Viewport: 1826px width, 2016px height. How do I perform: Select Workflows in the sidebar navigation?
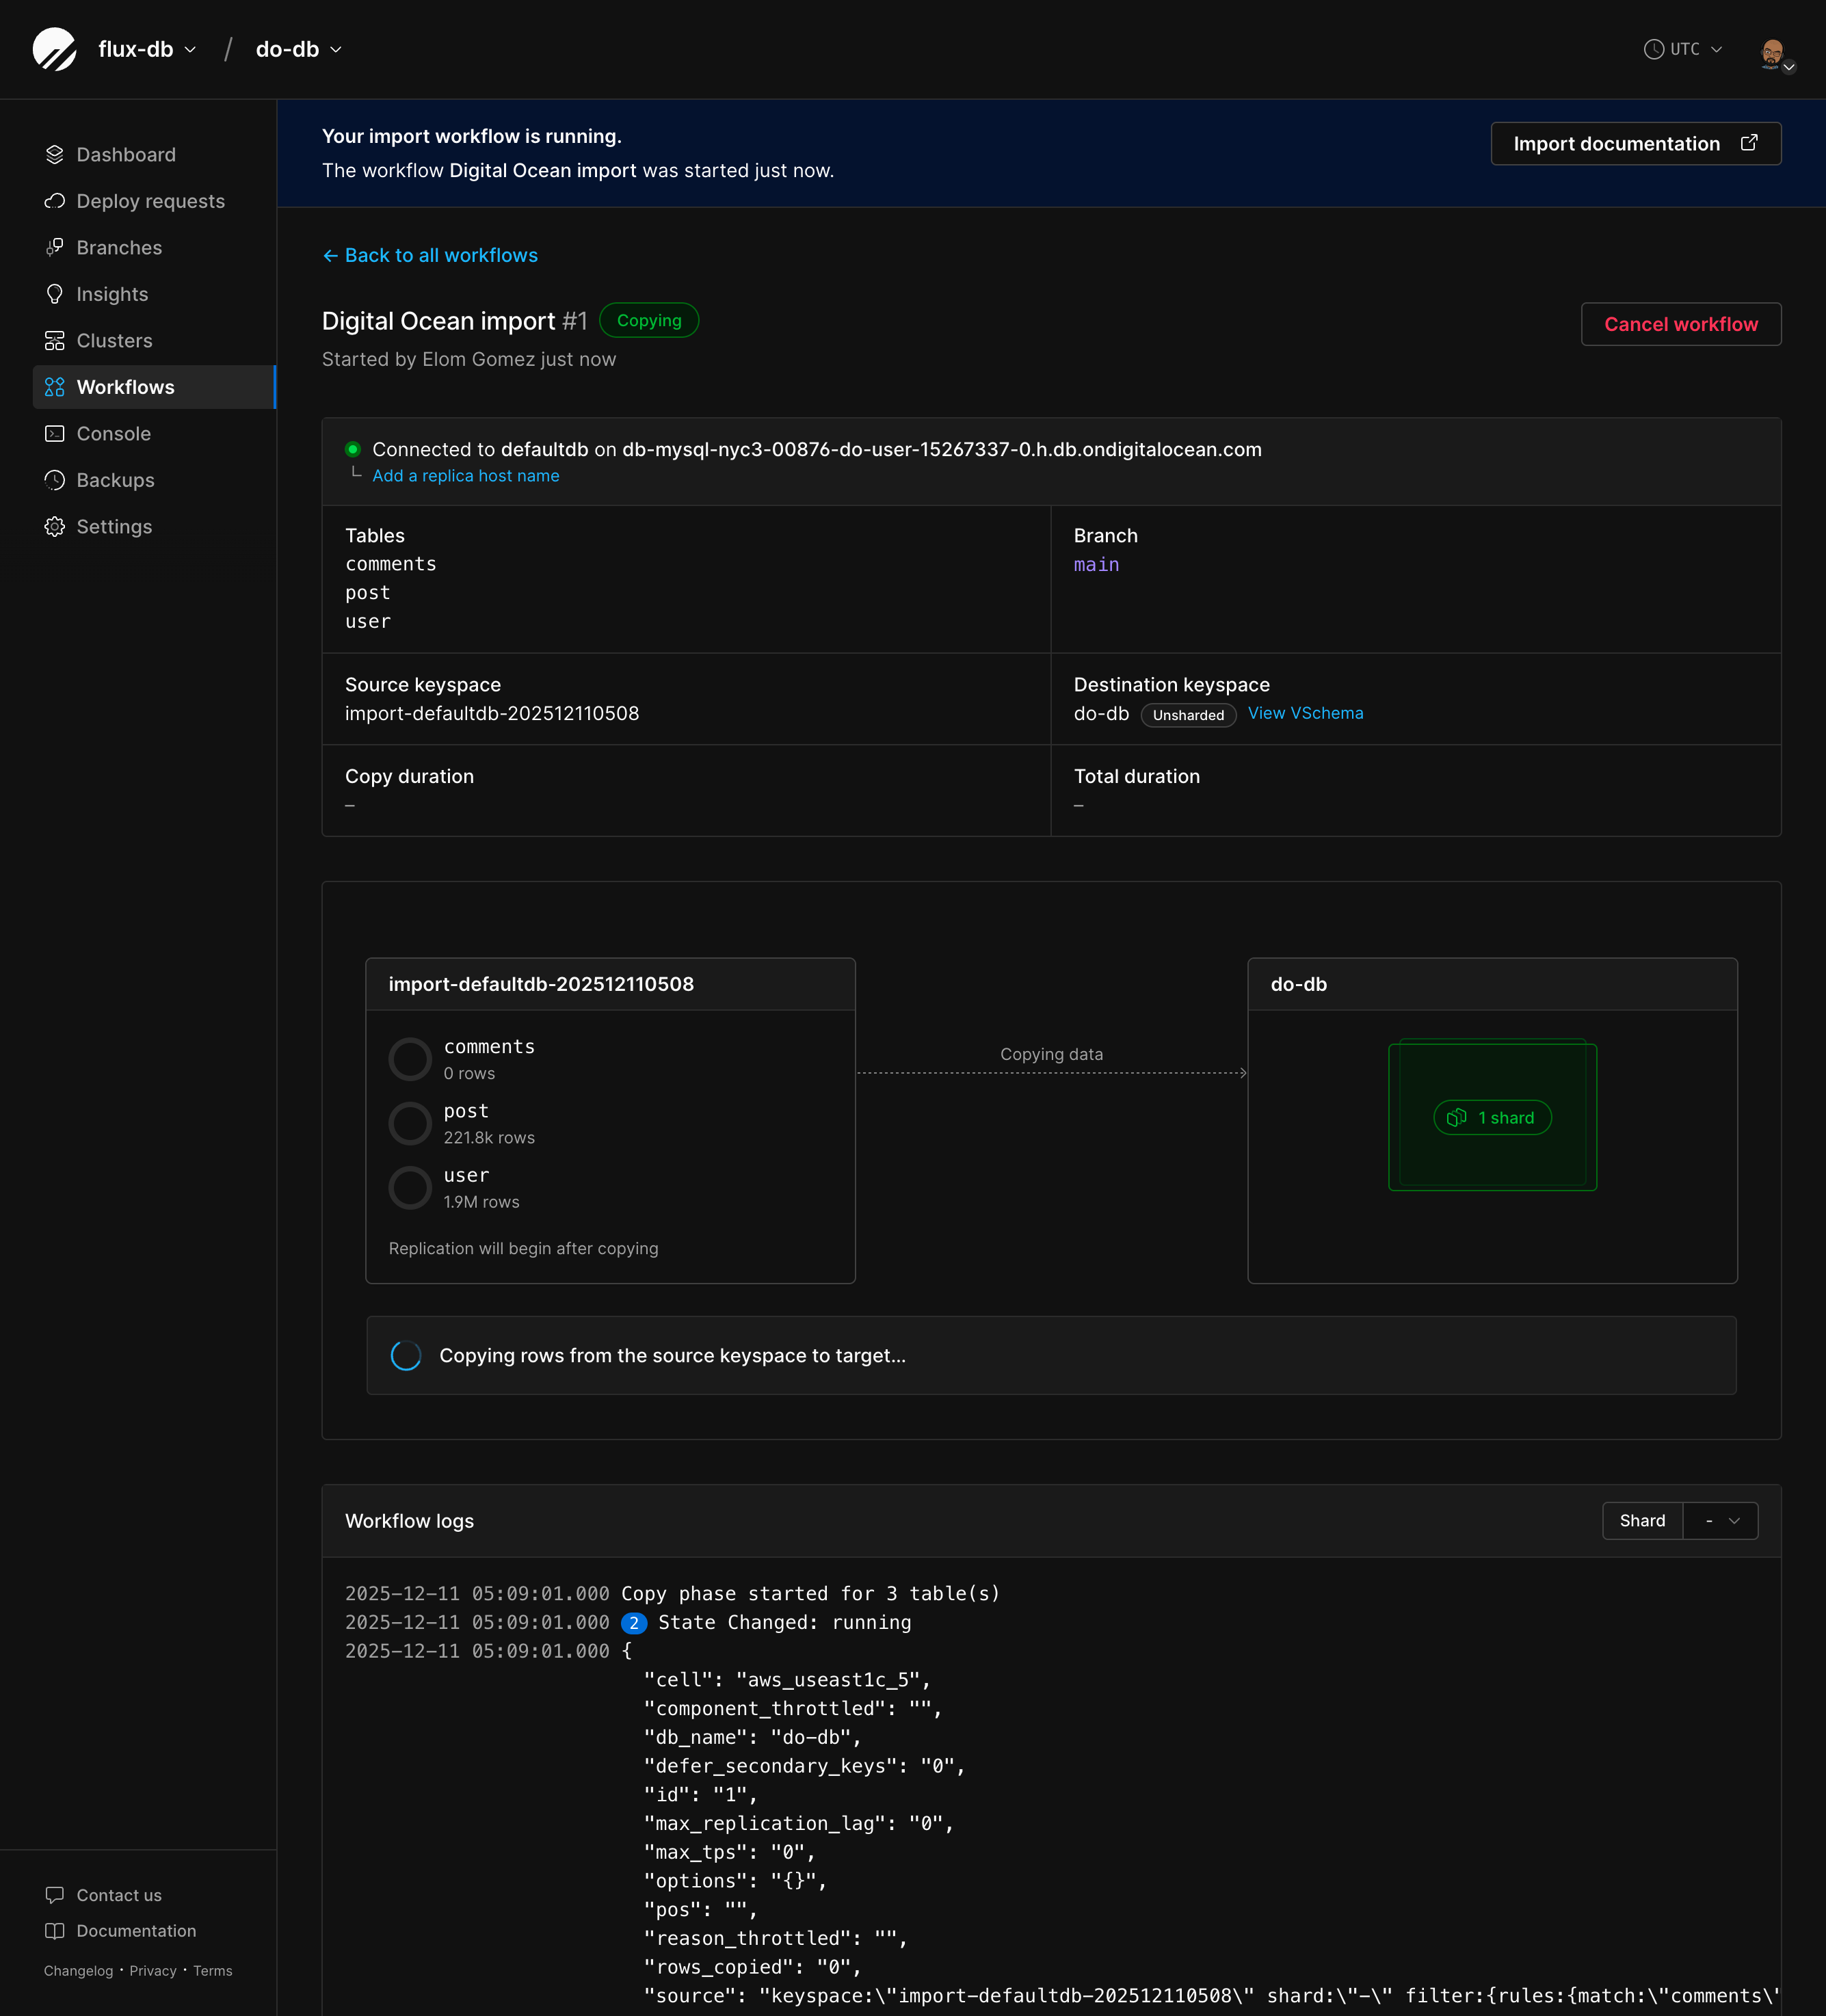click(125, 387)
